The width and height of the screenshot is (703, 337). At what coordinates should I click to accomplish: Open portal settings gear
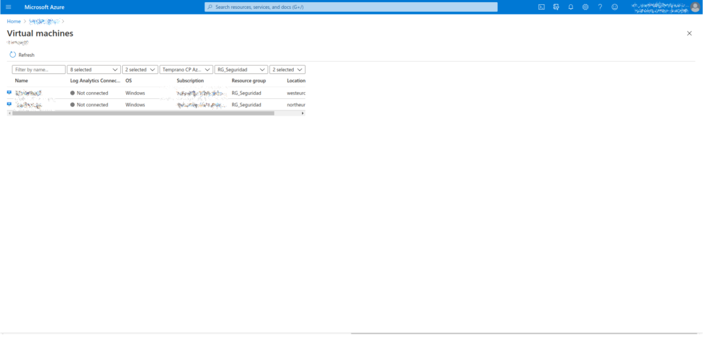[585, 7]
